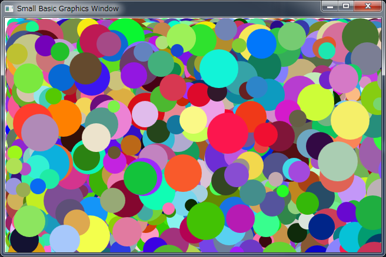Maximize the Small Basic Graphics Window
This screenshot has width=386, height=257.
click(346, 6)
